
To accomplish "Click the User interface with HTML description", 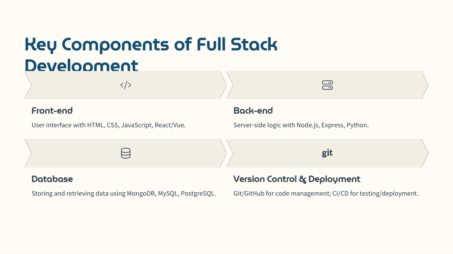I will click(109, 125).
